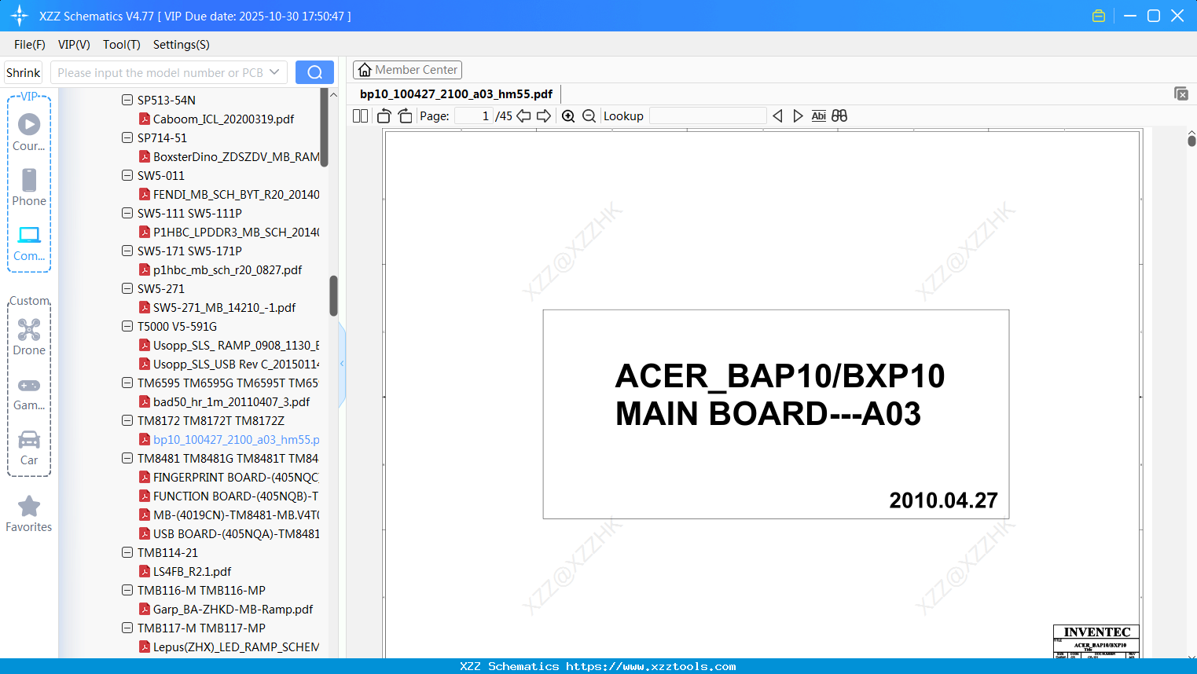Select the Computer schematics category

click(29, 243)
